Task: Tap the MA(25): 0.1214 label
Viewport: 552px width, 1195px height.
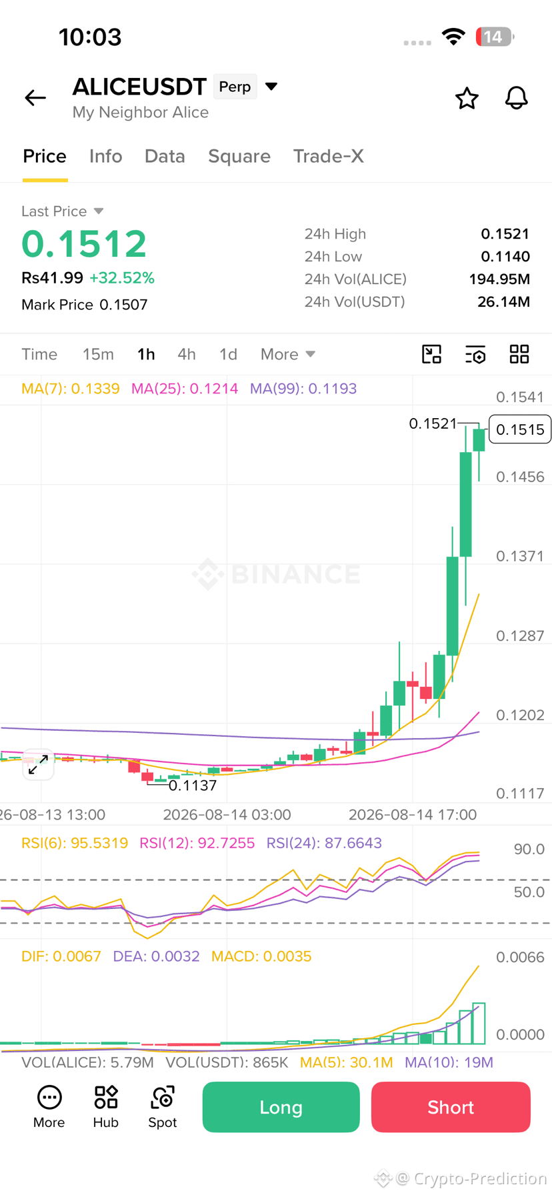Action: click(185, 389)
